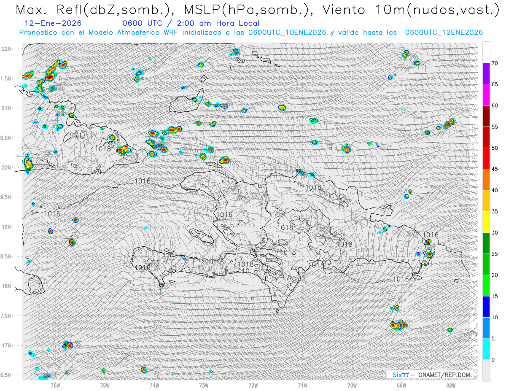Click the legend value '45'

[x=495, y=169]
